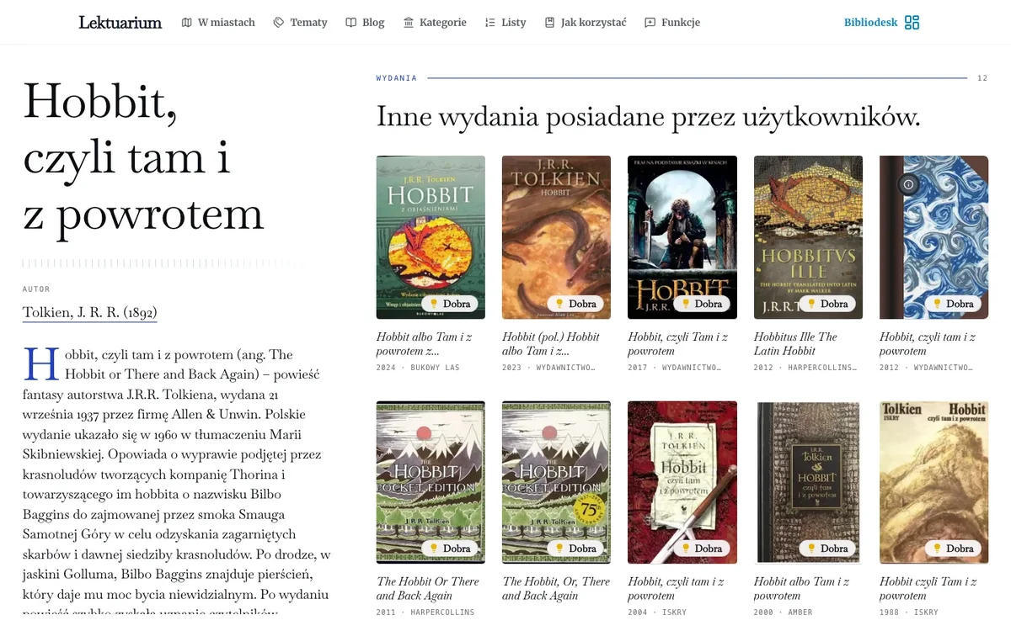Click Dobra badge on 2023 dragon cover
1011x631 pixels.
click(x=575, y=304)
